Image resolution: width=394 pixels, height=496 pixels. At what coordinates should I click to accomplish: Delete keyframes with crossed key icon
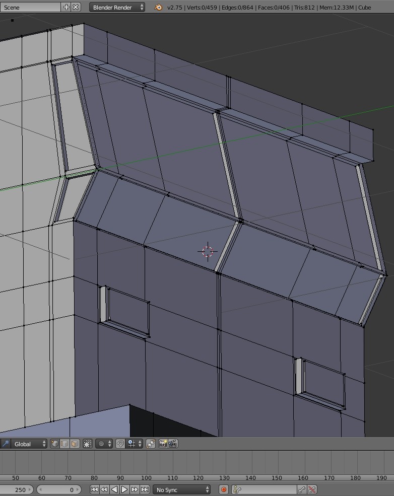pos(312,489)
